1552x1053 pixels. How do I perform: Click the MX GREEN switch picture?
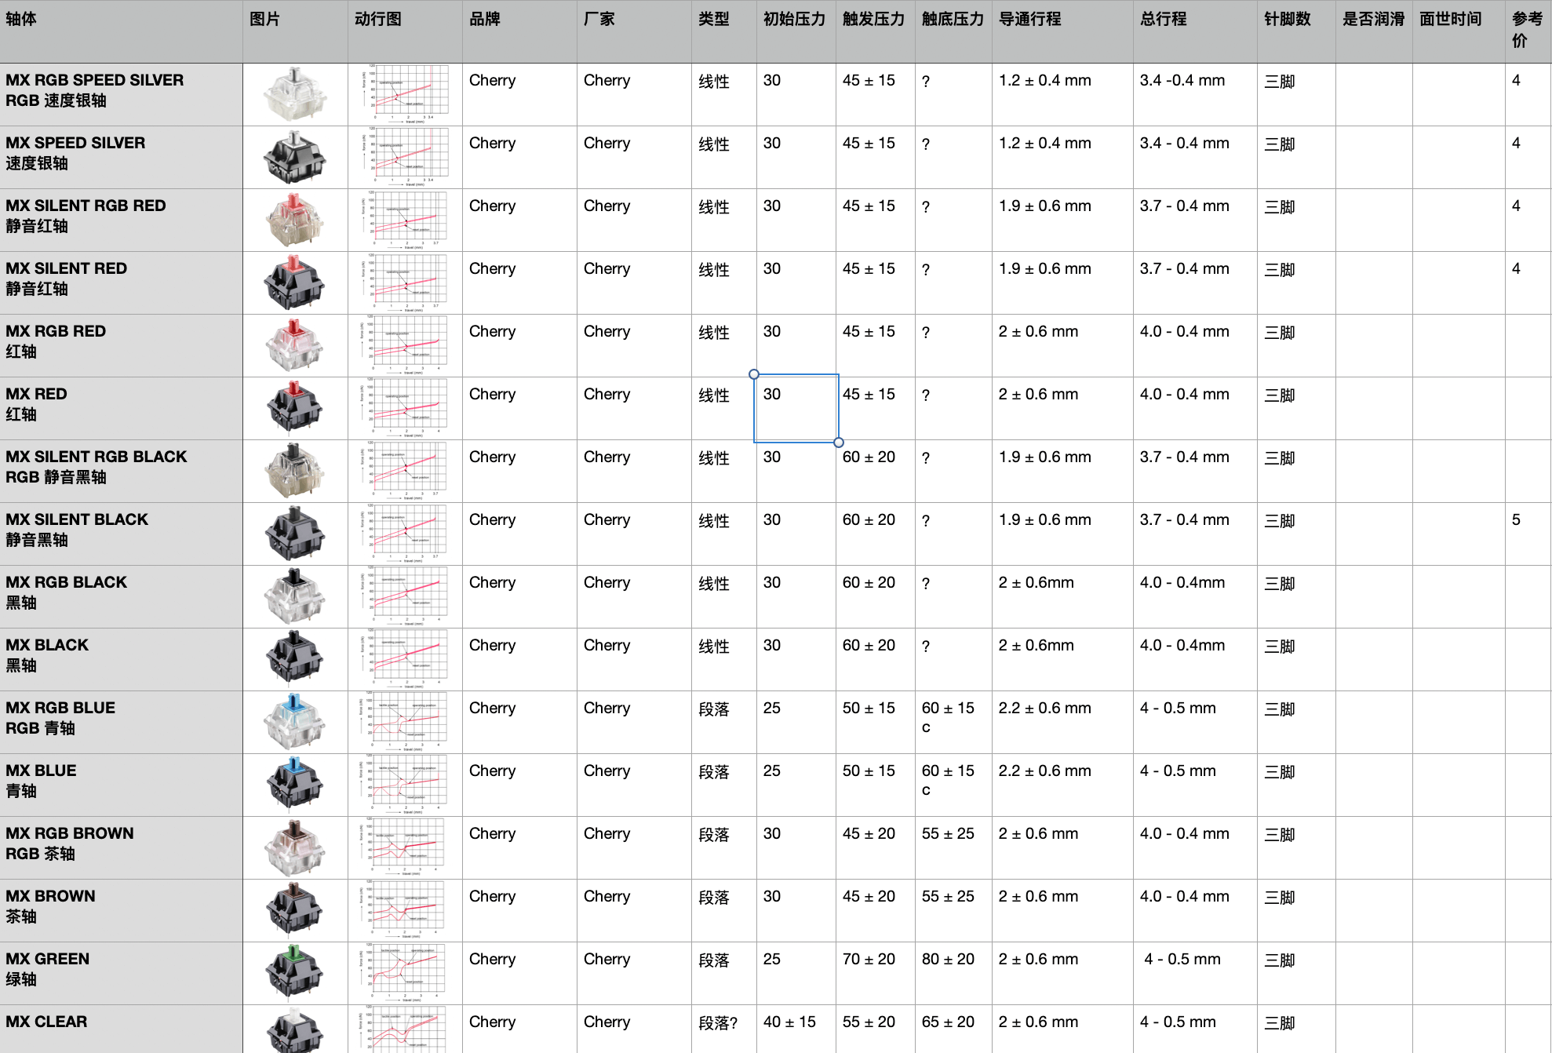click(294, 972)
